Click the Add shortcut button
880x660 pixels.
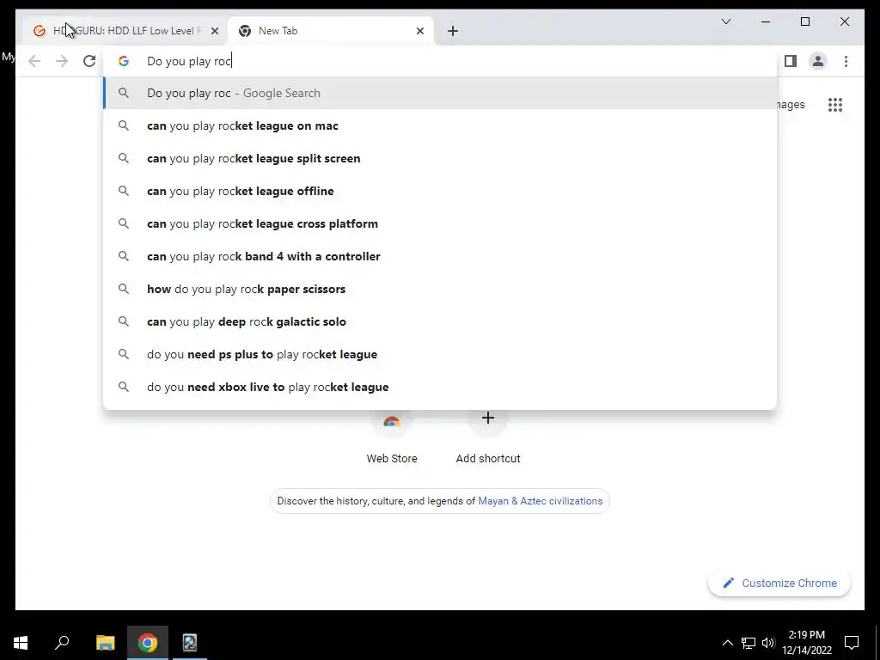(x=488, y=439)
